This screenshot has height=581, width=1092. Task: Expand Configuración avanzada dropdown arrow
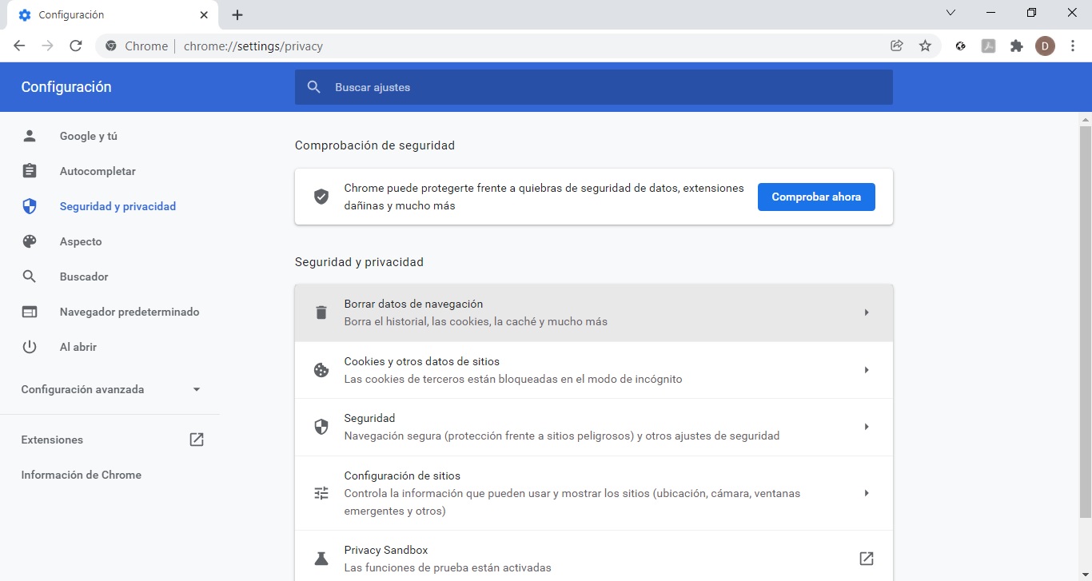[x=197, y=390]
